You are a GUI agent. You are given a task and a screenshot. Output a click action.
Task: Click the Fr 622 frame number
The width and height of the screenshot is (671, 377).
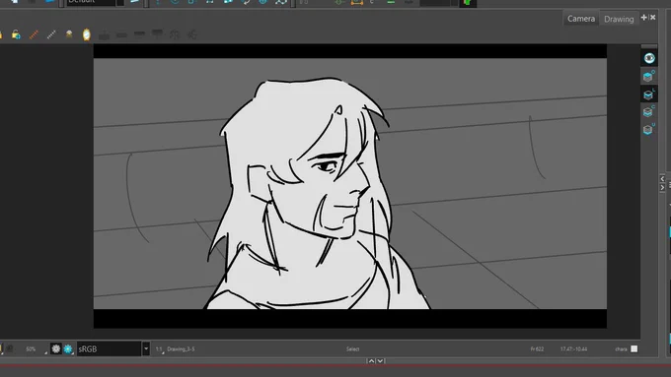[x=537, y=349]
